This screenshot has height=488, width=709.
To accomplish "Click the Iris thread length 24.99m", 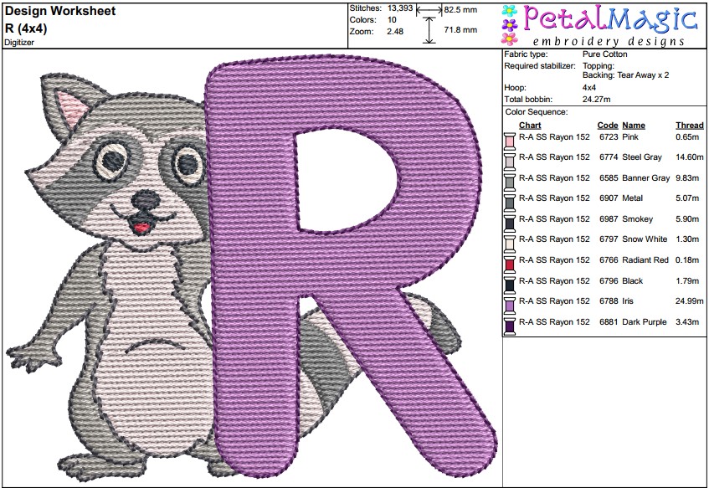I will click(690, 301).
